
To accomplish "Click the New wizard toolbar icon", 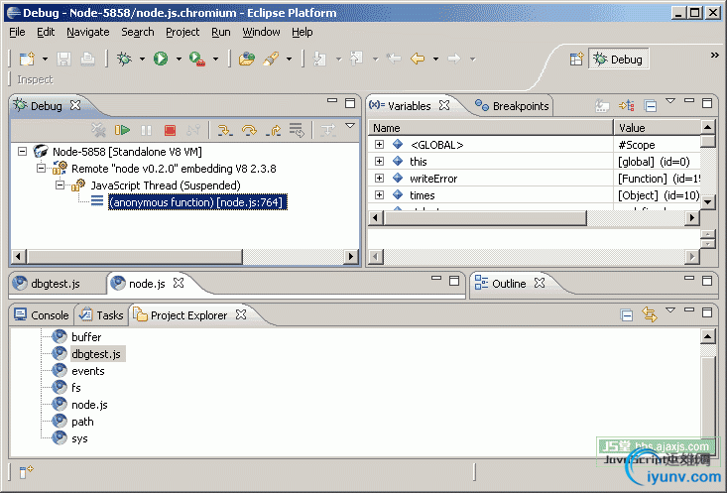I will pos(27,59).
